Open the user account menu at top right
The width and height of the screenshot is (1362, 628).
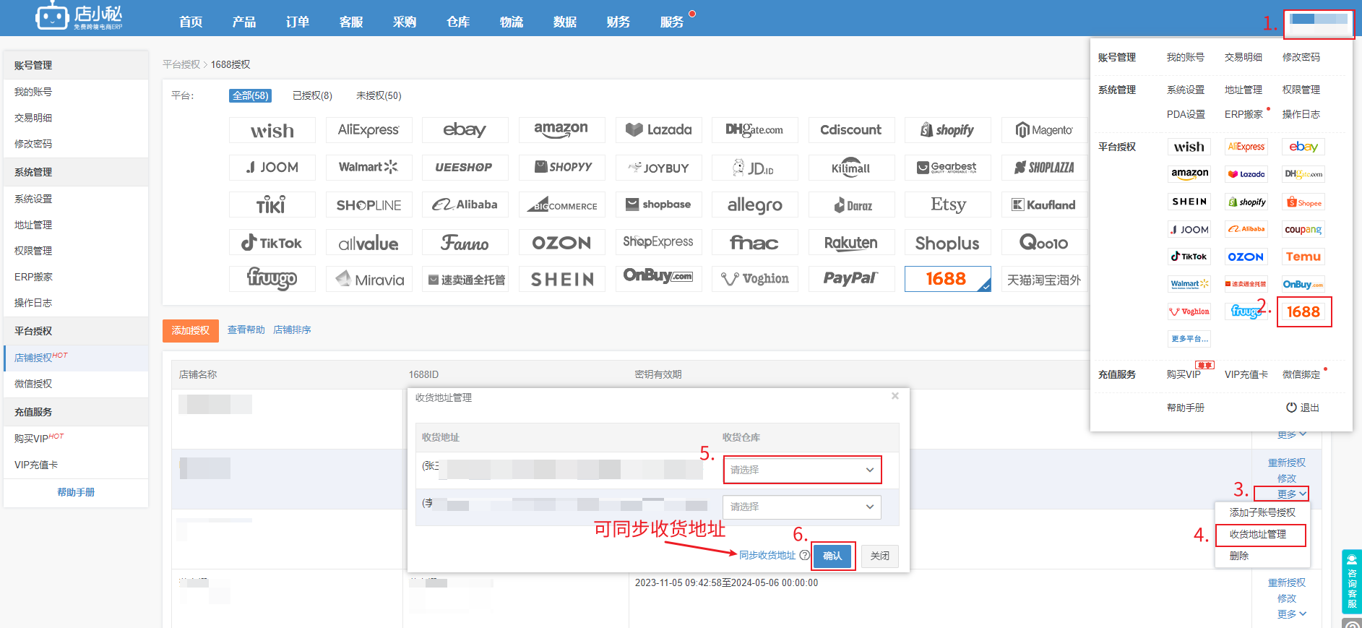(x=1319, y=24)
